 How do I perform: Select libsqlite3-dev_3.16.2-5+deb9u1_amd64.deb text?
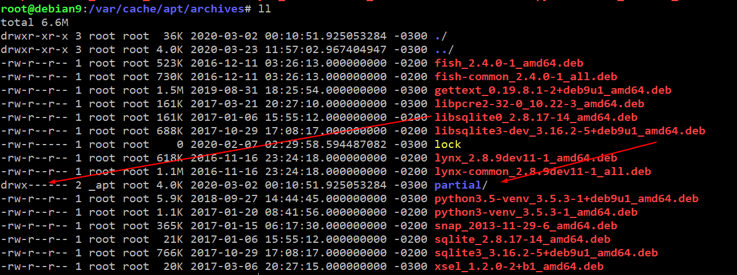[x=570, y=131]
